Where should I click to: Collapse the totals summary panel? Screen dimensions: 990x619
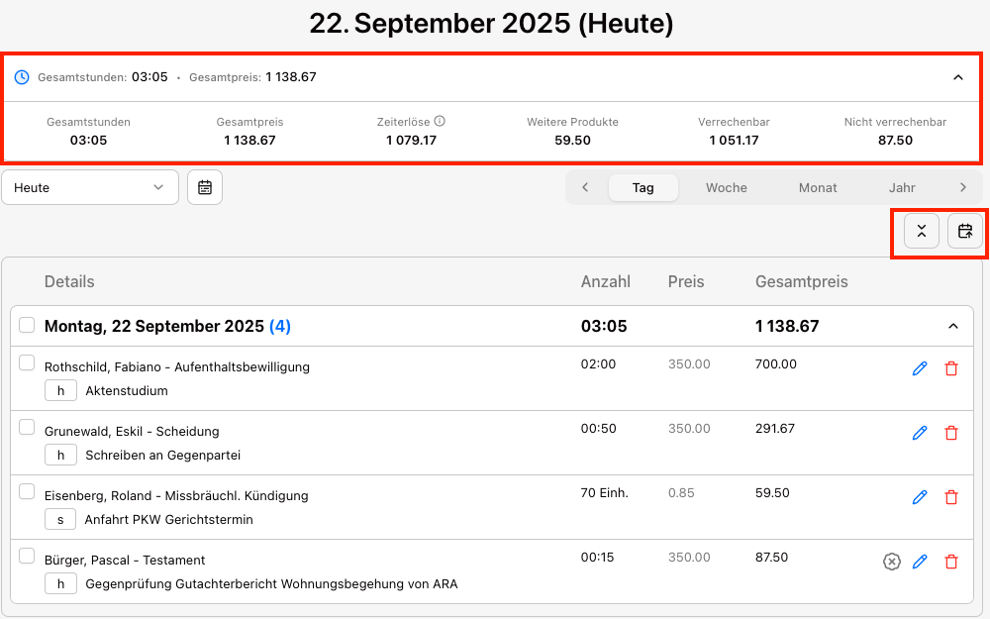coord(957,76)
